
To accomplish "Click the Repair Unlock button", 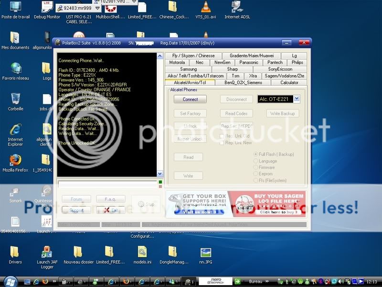I will [190, 139].
